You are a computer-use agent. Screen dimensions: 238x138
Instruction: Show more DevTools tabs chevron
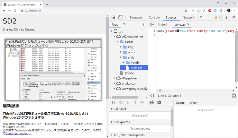[201, 17]
